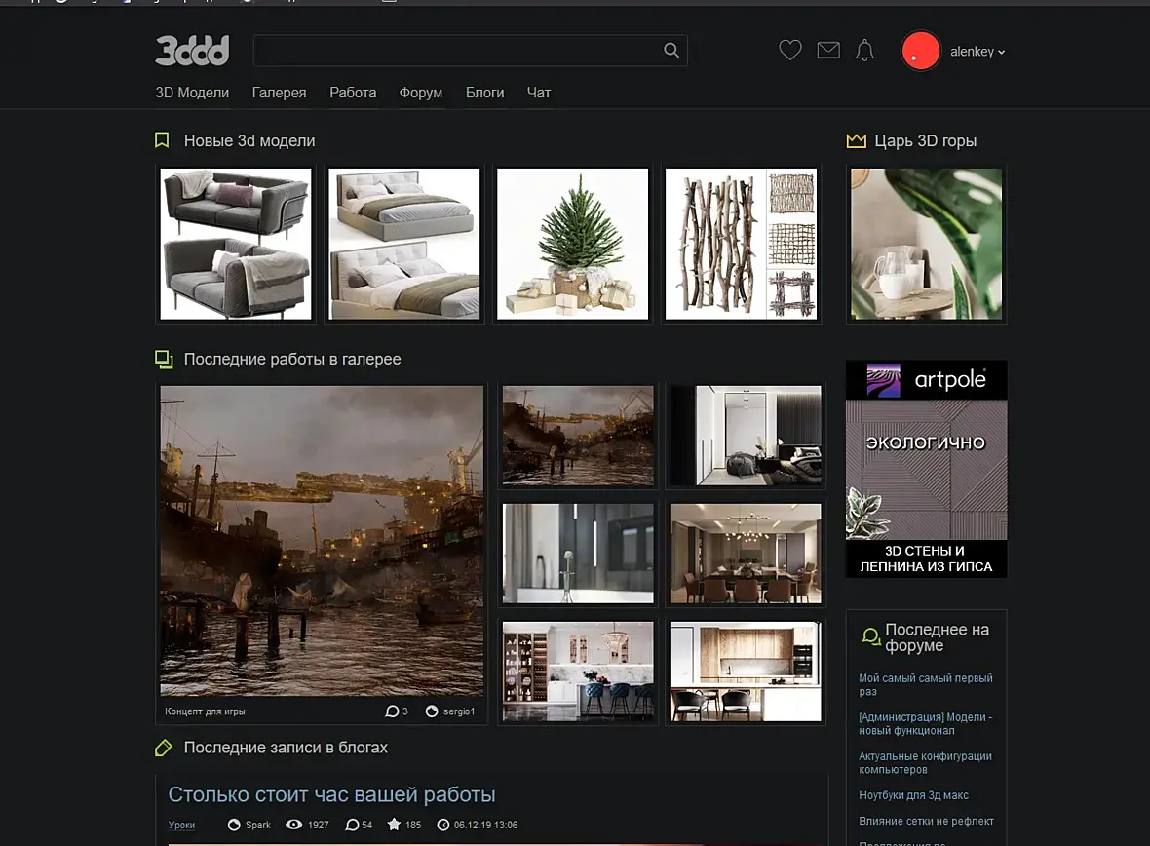This screenshot has height=846, width=1150.
Task: Open the large harbor concept artwork
Action: coord(322,541)
